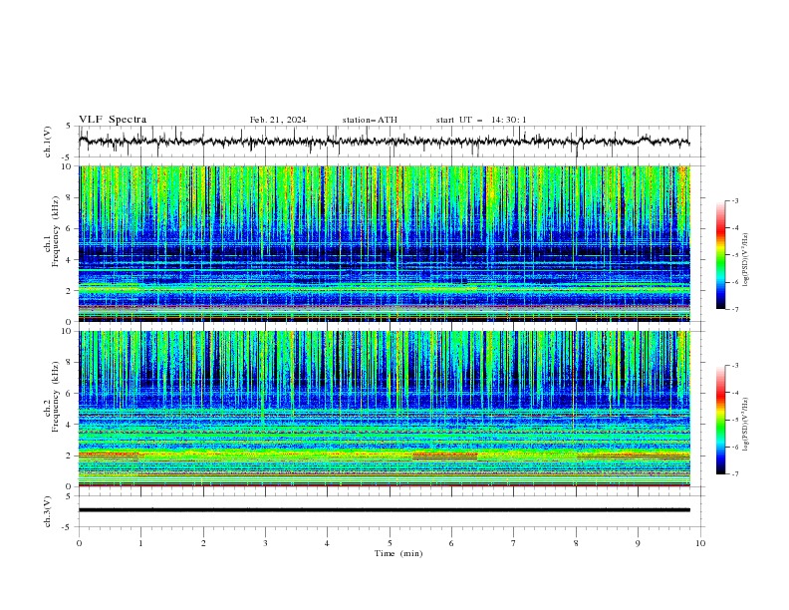
Task: Click the "10" tick on the time axis
Action: (x=700, y=543)
